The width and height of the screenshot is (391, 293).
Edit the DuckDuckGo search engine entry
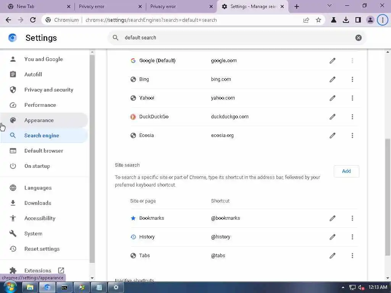point(333,117)
